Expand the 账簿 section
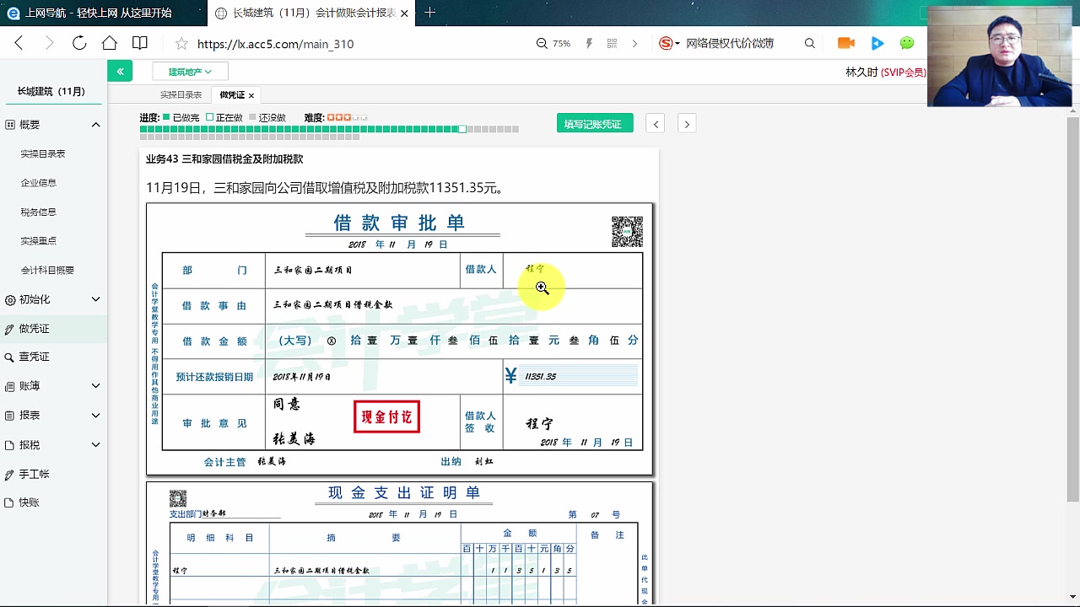The height and width of the screenshot is (607, 1080). 95,386
